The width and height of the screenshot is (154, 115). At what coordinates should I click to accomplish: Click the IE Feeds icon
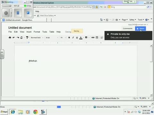click(x=107, y=20)
